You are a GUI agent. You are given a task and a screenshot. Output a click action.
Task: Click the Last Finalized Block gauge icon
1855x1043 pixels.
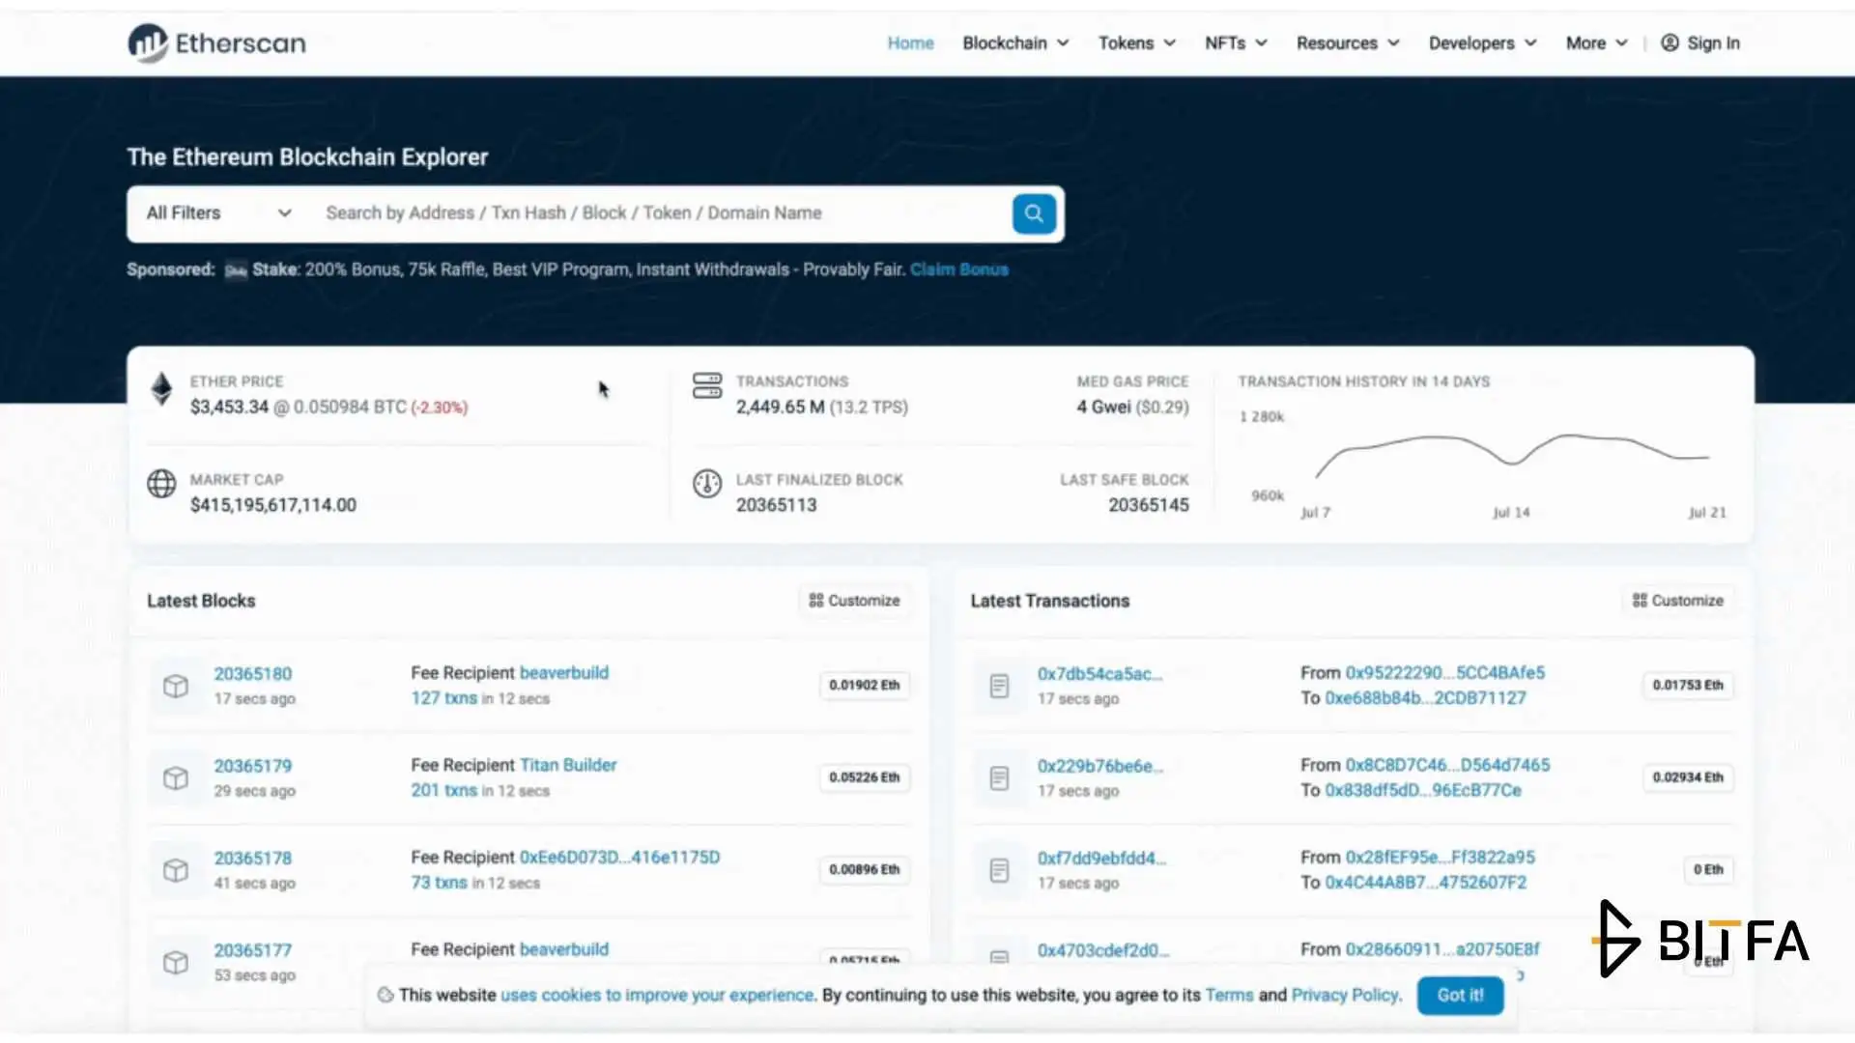pos(707,483)
